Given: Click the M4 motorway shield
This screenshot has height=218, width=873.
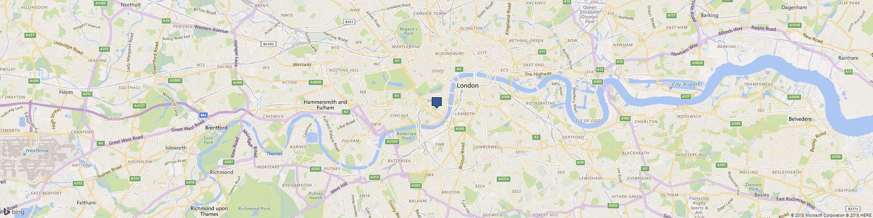Looking at the screenshot, I should (x=203, y=115).
